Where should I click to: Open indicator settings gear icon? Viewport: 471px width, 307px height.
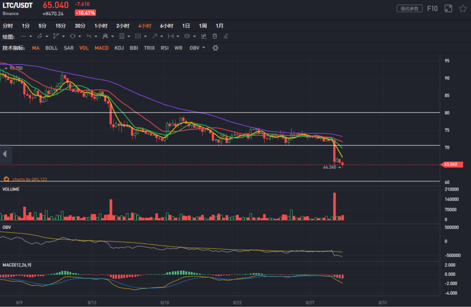pyautogui.click(x=215, y=48)
